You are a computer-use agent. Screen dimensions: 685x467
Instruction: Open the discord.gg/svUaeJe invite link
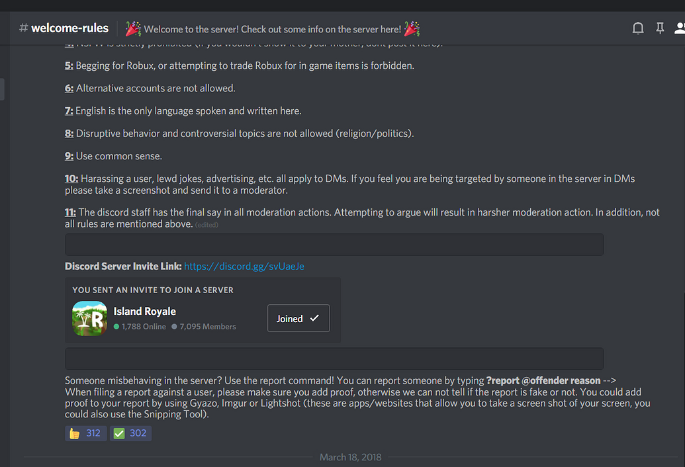point(244,266)
